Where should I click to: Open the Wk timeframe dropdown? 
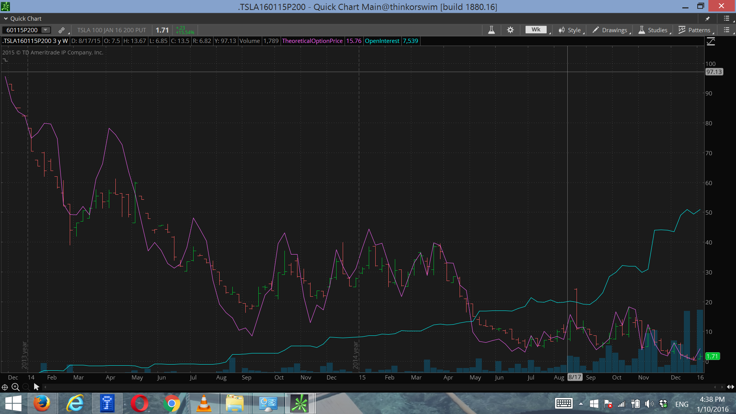tap(537, 30)
